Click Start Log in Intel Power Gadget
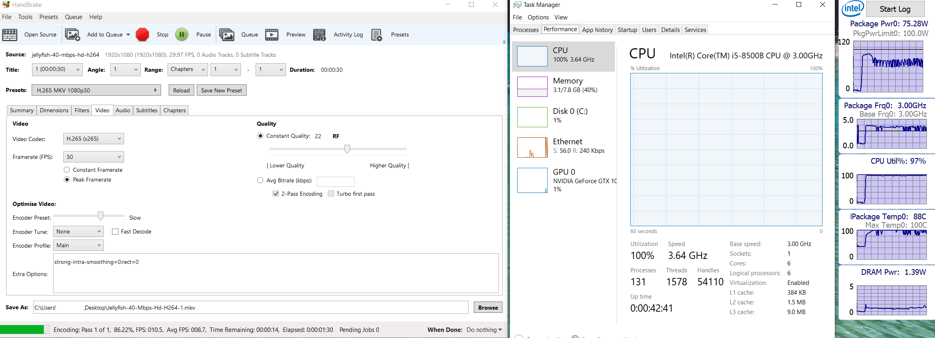The width and height of the screenshot is (935, 338). [x=895, y=9]
